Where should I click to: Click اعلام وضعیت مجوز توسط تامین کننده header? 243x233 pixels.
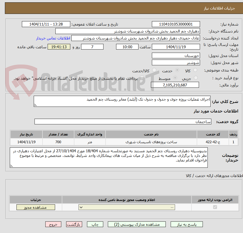pos(127,200)
